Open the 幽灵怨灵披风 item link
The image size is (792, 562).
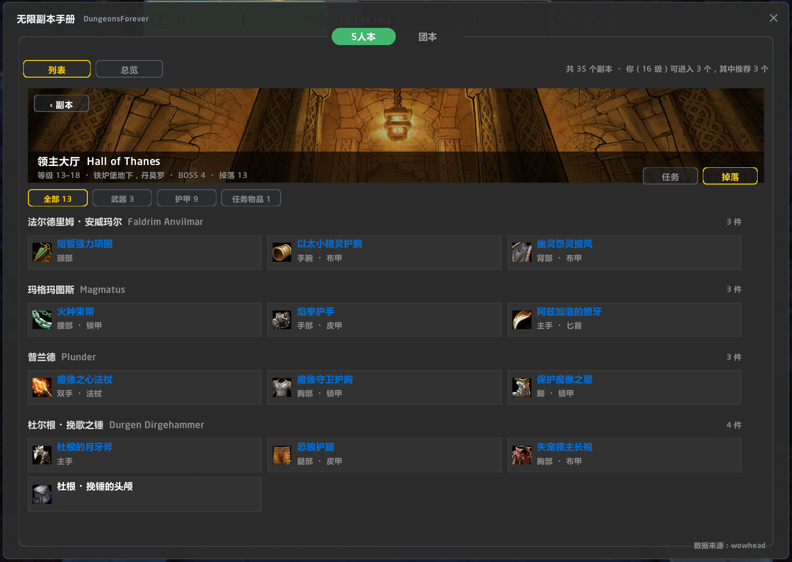[x=565, y=244]
